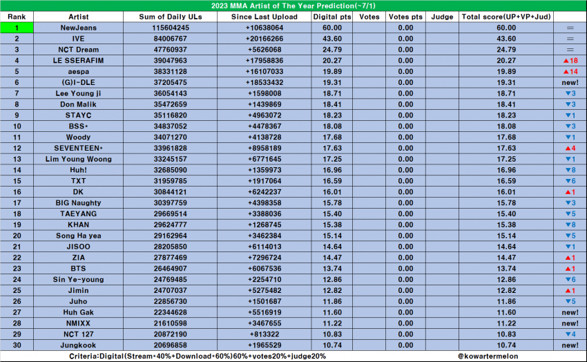Click the title '2023 MMA Artist of The Year Prediction(~7/1)'
The image size is (587, 362).
click(x=293, y=6)
